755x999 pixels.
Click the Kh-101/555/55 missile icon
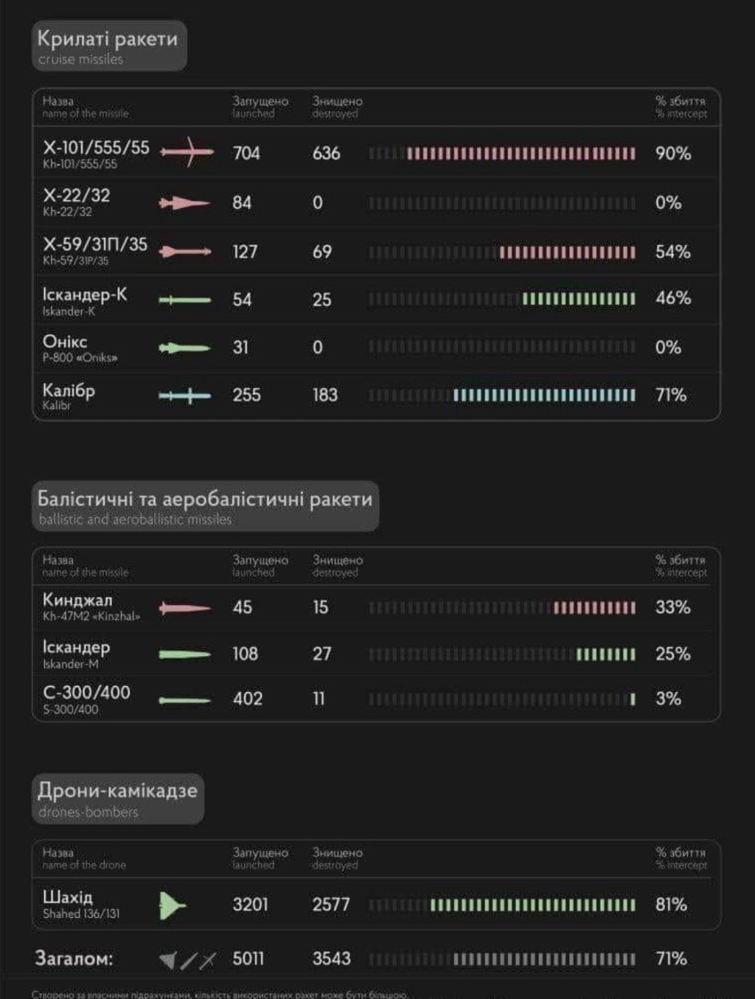[187, 152]
